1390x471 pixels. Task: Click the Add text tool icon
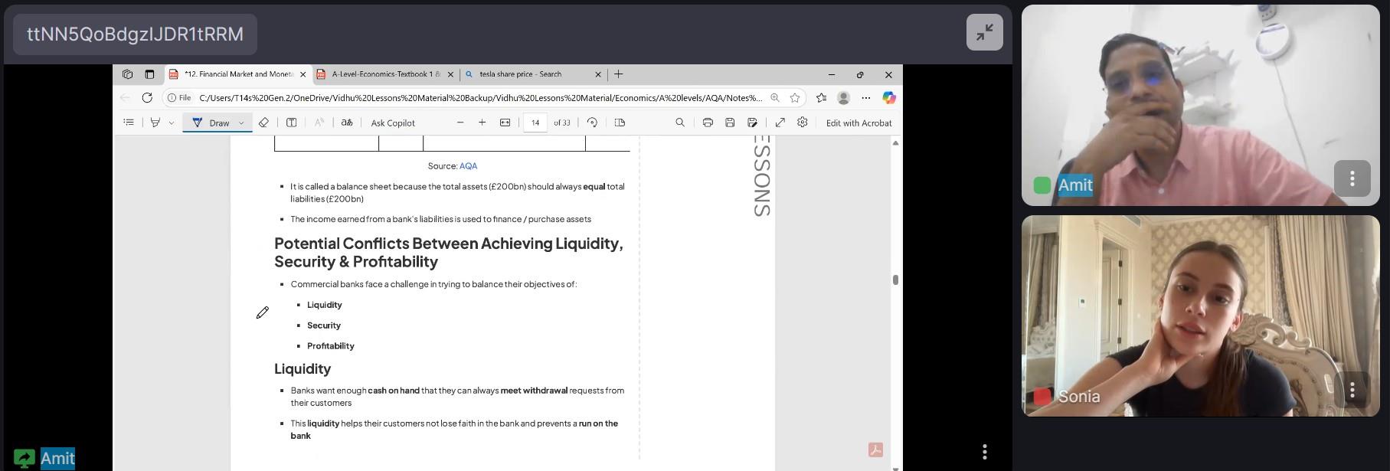[292, 123]
